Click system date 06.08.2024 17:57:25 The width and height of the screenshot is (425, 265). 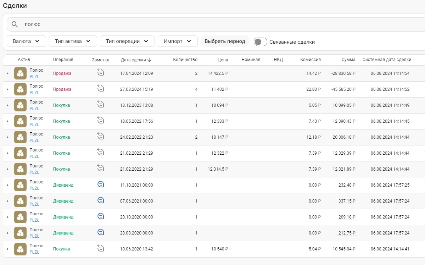(x=390, y=185)
